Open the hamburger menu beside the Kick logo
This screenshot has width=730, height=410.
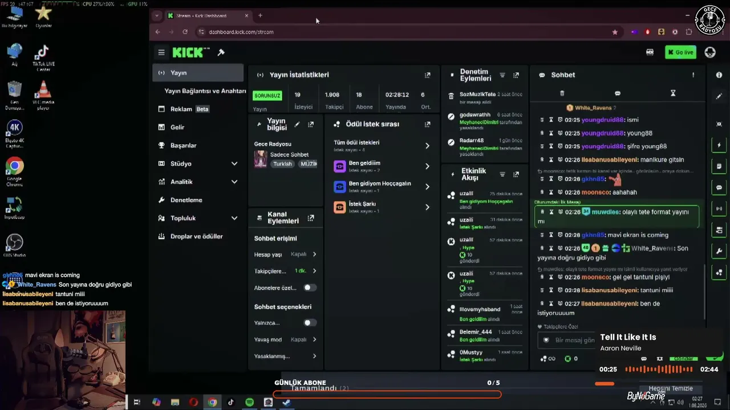pos(161,52)
